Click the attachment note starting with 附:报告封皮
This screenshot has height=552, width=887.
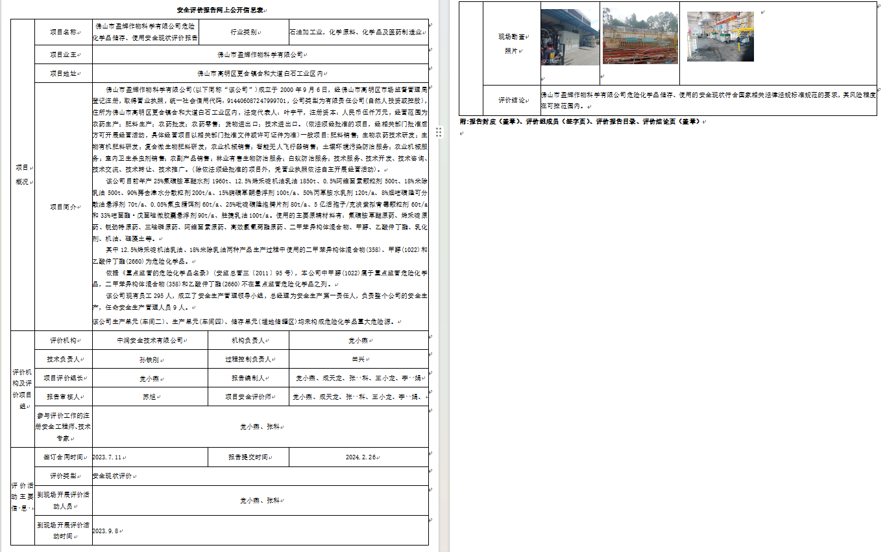coord(579,121)
